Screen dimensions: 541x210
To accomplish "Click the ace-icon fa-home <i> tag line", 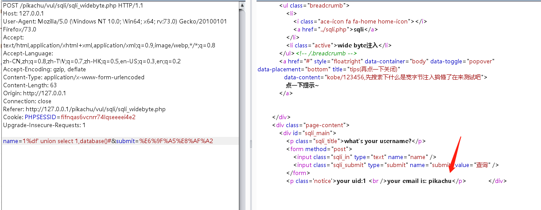I will pos(360,21).
